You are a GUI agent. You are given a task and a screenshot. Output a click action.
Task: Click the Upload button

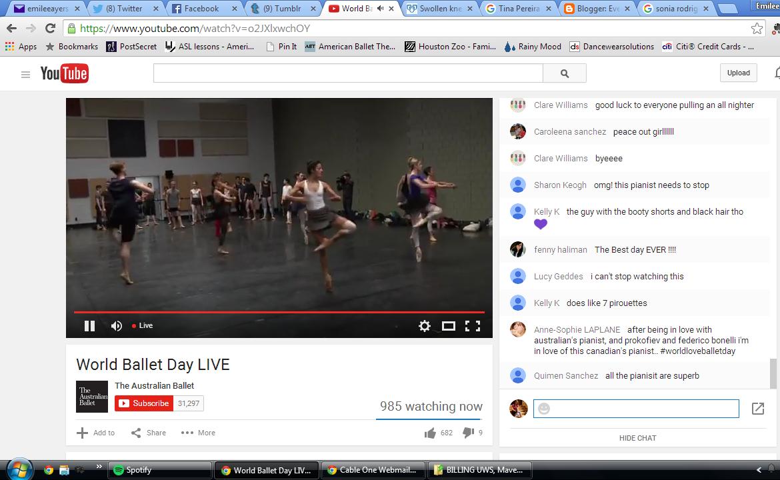pos(738,73)
